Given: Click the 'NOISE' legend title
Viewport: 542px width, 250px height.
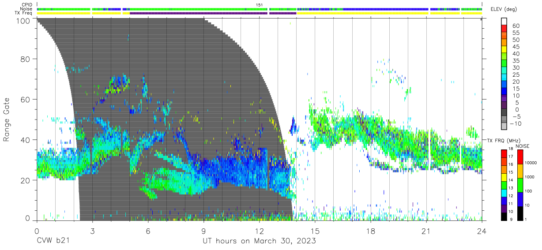Looking at the screenshot, I should click(522, 146).
